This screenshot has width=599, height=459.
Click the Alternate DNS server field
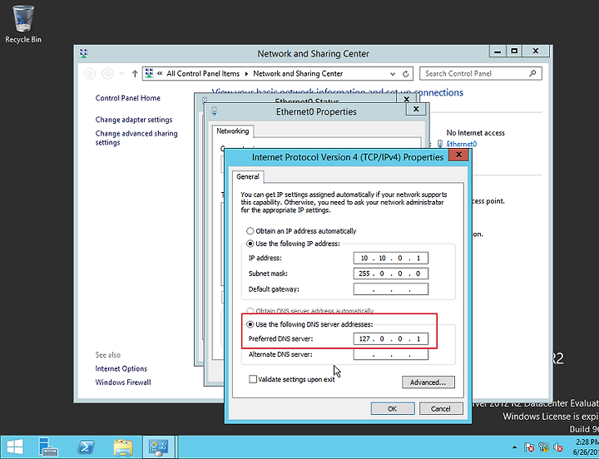click(391, 354)
